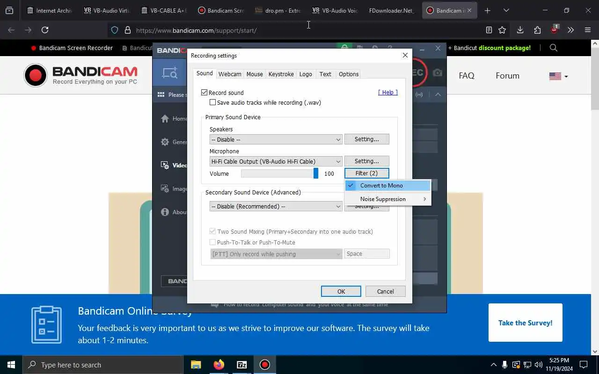Screen dimensions: 599x374
Task: Switch to the Text tab
Action: click(x=325, y=74)
